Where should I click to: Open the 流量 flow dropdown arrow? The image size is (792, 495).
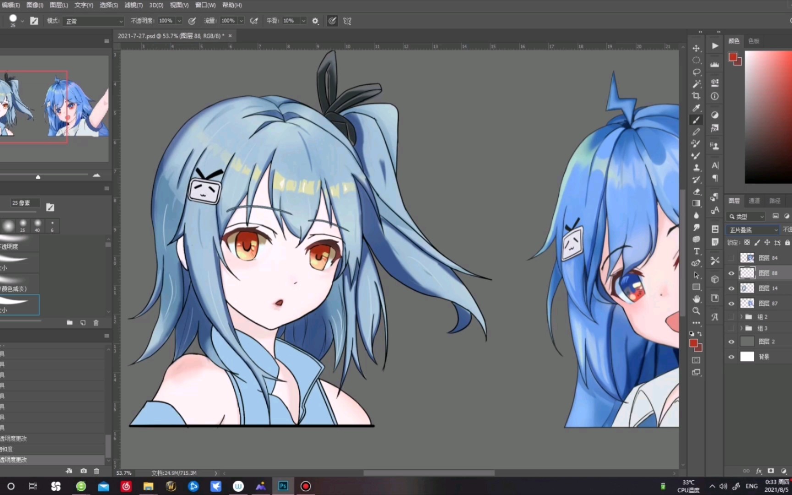pyautogui.click(x=241, y=21)
